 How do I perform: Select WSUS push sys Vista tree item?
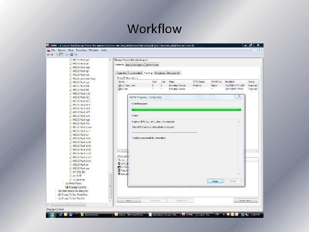tap(84, 79)
